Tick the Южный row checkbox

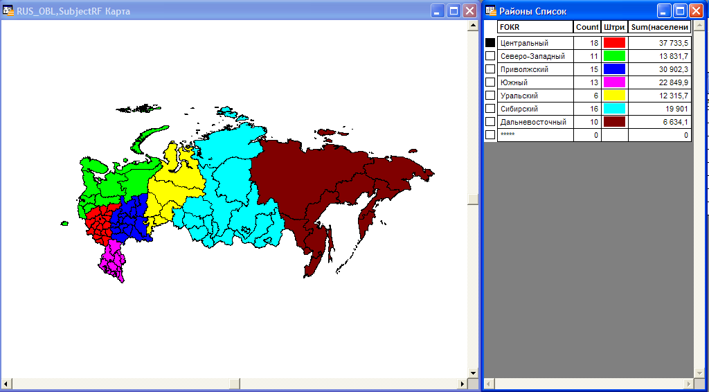pyautogui.click(x=490, y=82)
